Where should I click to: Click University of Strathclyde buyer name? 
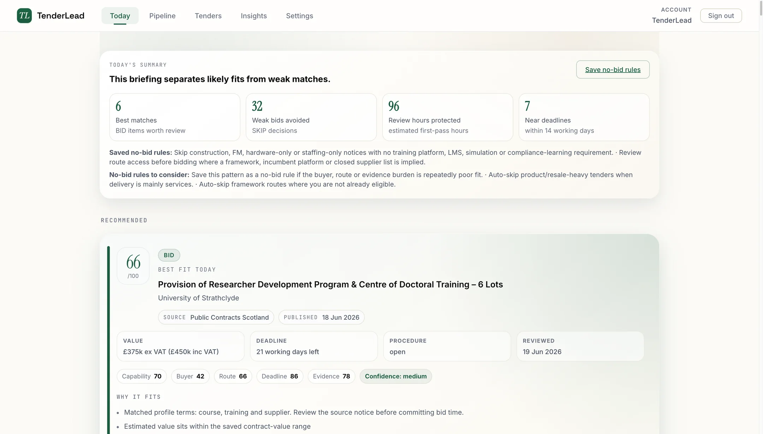click(199, 298)
